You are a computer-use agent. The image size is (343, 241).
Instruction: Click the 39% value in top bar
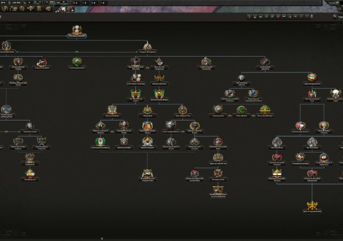point(3,2)
